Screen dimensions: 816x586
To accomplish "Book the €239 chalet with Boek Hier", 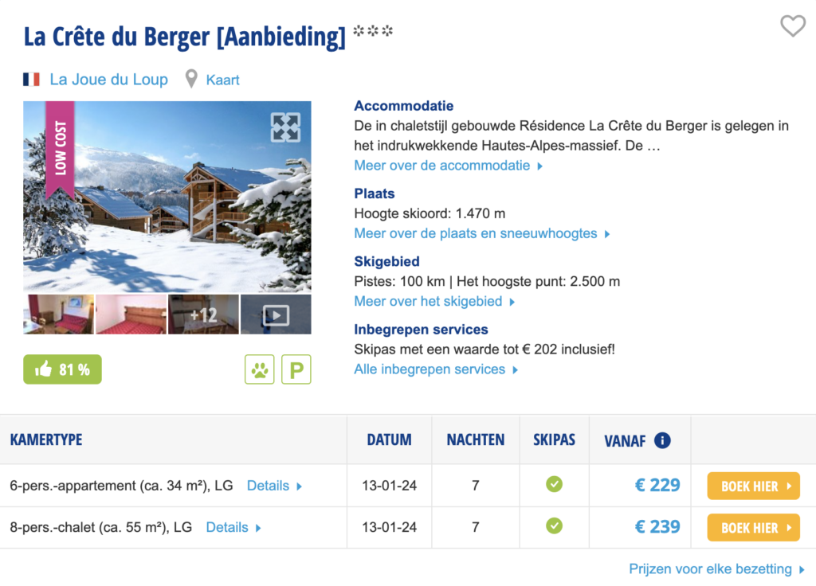I will pyautogui.click(x=753, y=527).
